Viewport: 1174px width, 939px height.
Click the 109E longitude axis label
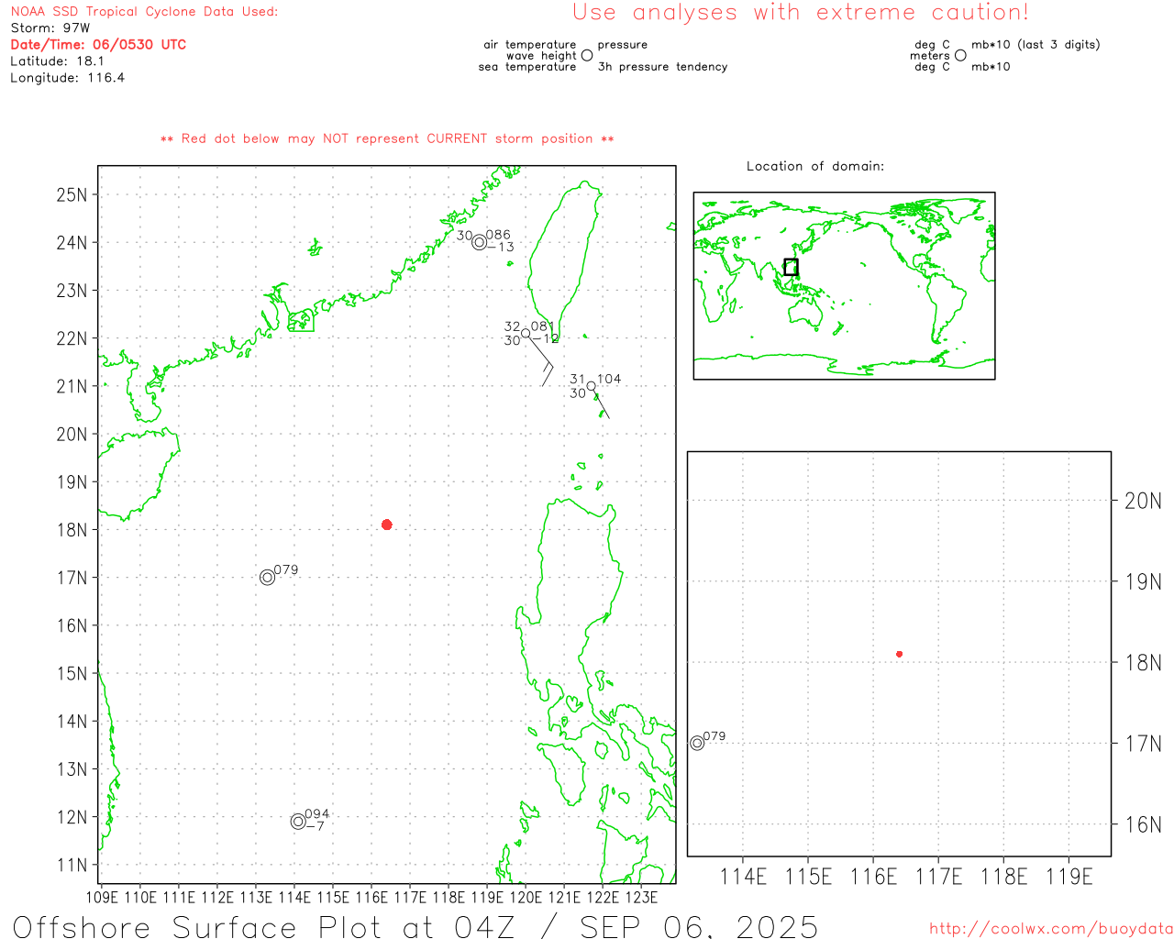point(102,897)
